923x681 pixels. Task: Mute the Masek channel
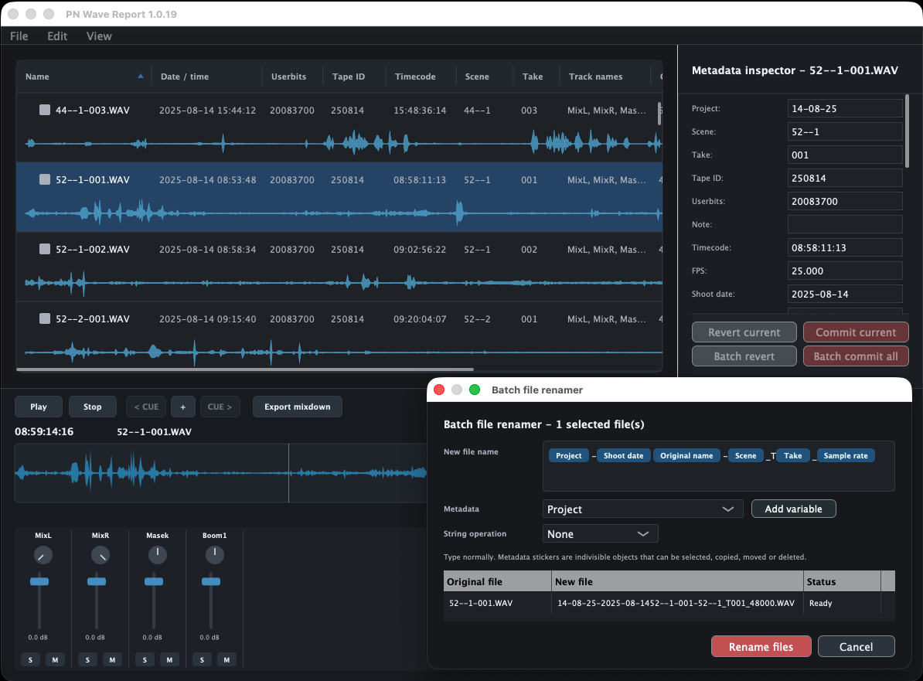[x=169, y=660]
